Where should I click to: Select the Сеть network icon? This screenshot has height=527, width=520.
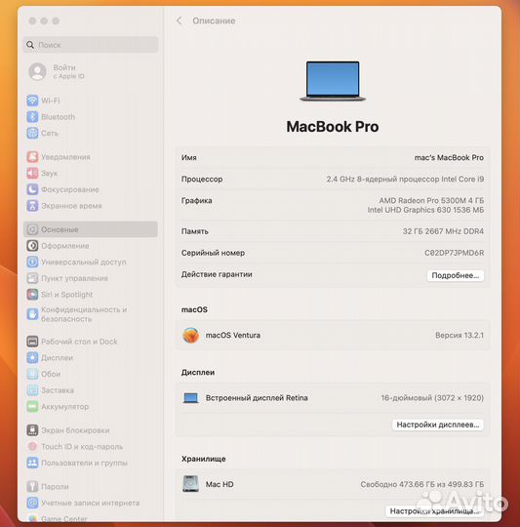point(32,133)
